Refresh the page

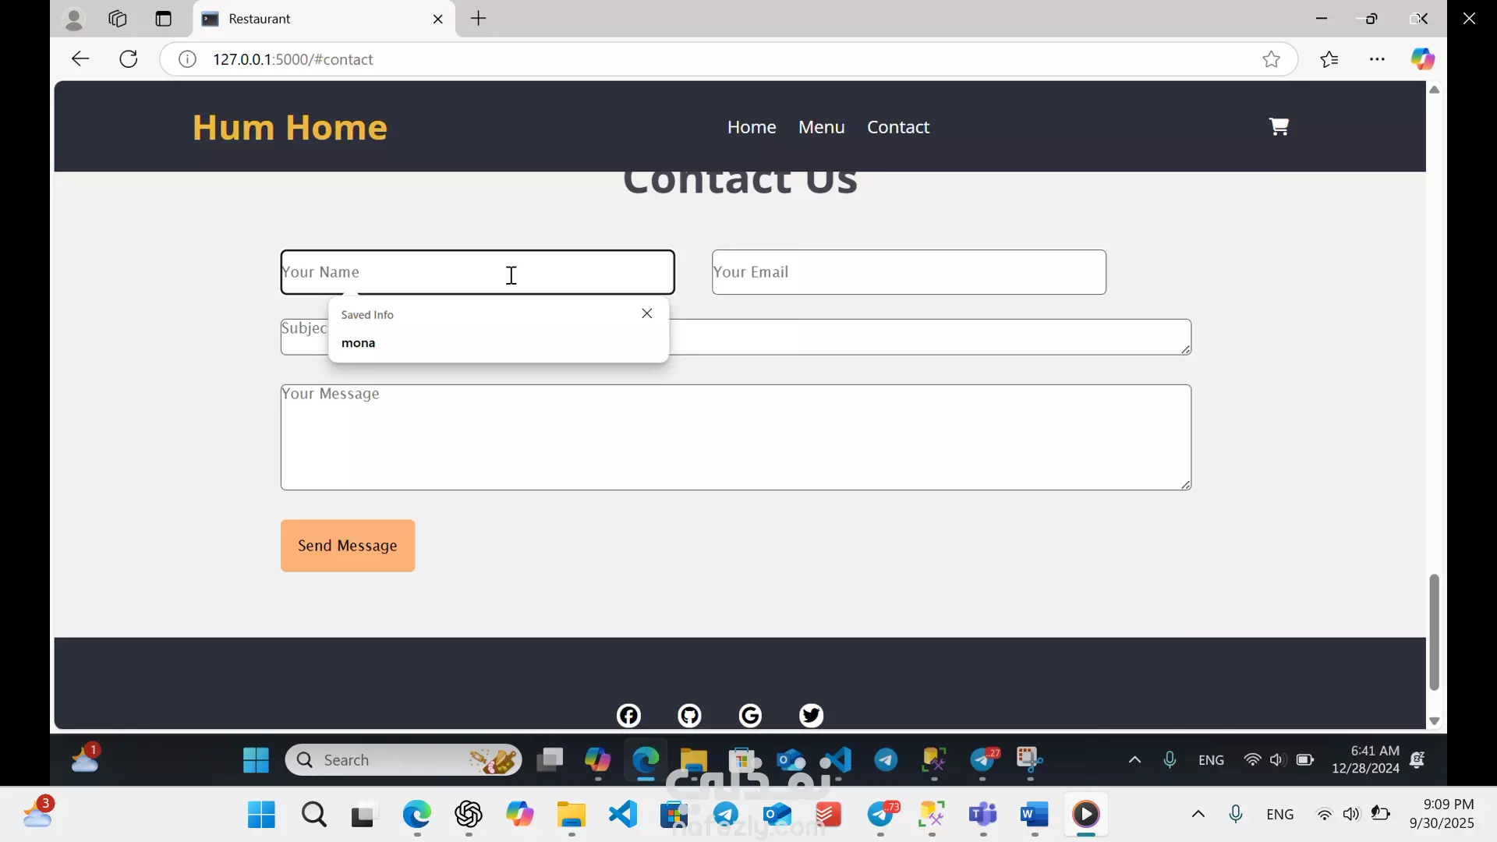click(129, 59)
